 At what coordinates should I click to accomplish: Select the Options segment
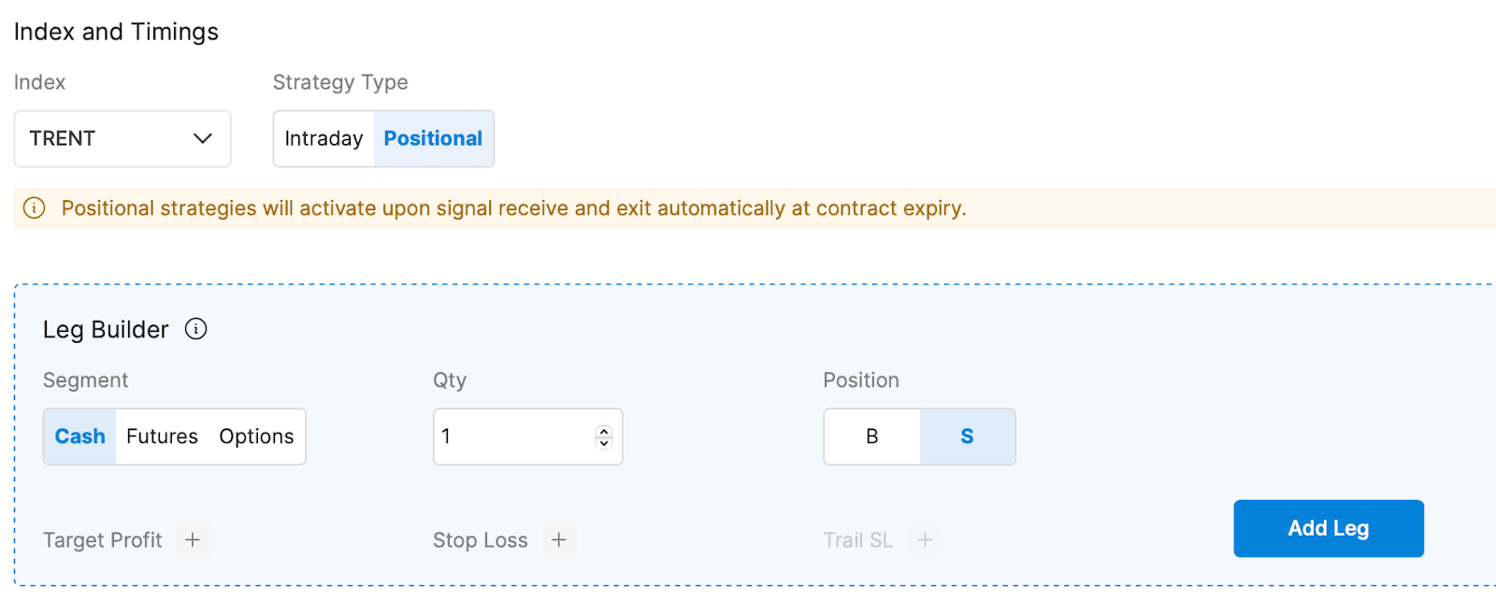[x=256, y=436]
